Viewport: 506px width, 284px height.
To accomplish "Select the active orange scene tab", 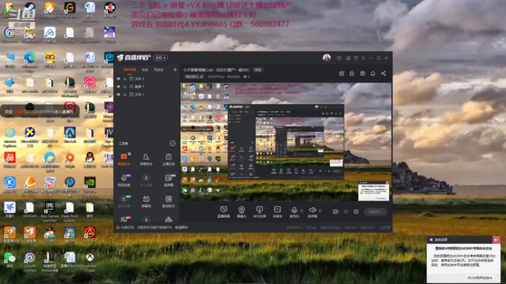I will point(130,69).
